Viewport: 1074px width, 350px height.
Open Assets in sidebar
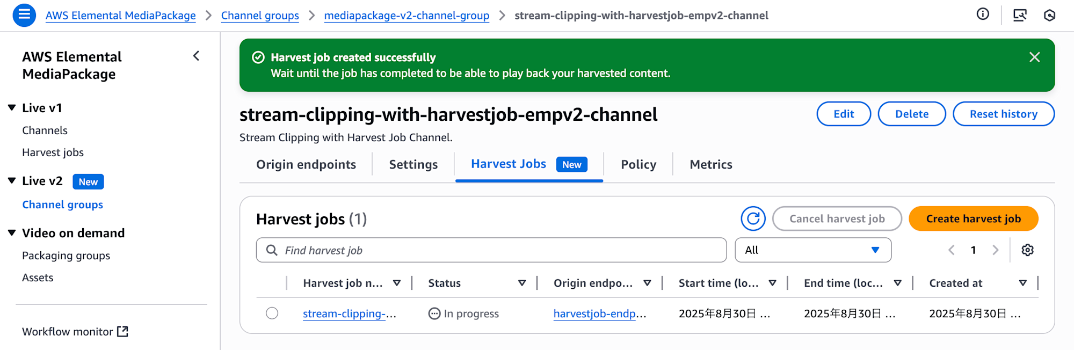38,278
